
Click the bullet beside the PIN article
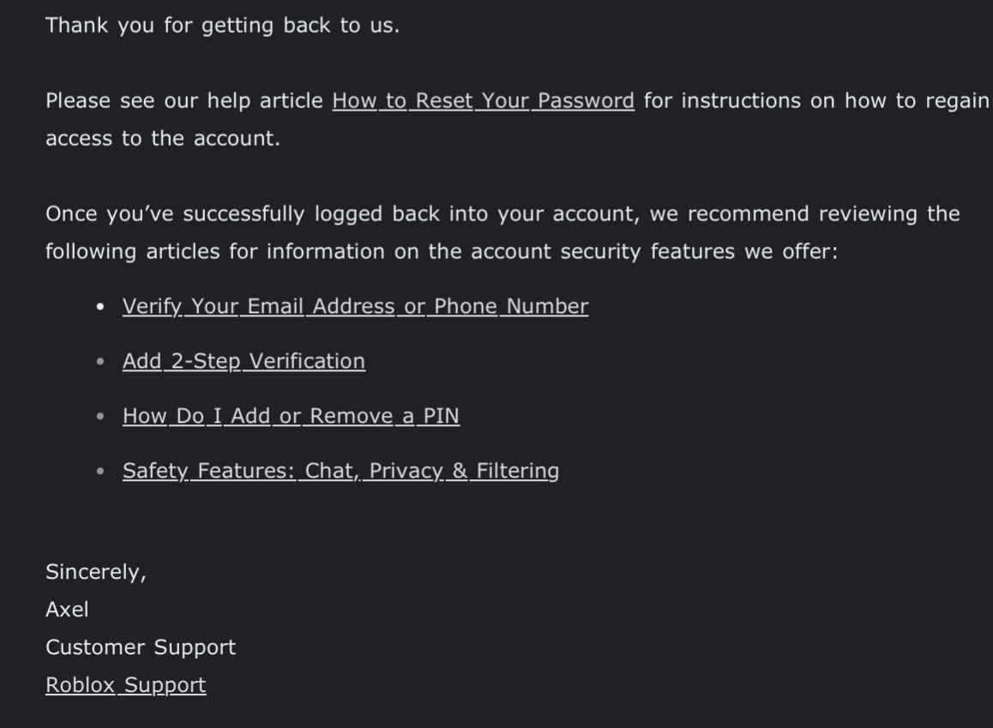101,417
